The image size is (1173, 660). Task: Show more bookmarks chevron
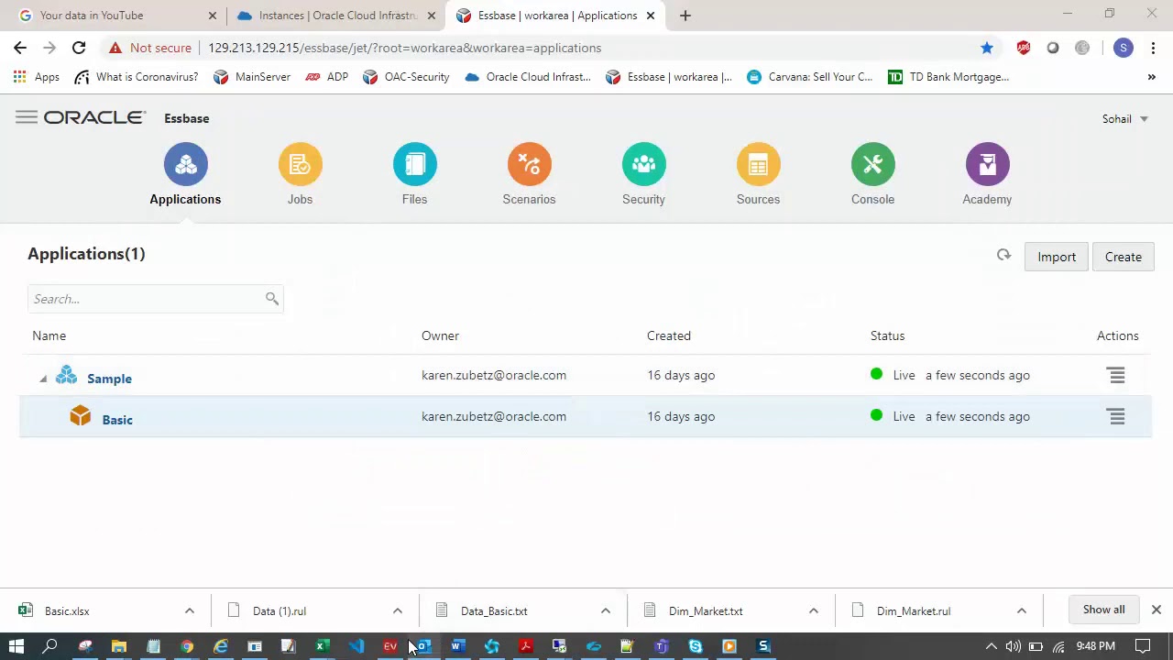(1152, 77)
